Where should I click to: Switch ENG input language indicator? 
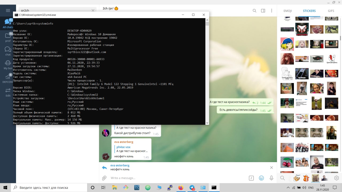click(x=311, y=187)
